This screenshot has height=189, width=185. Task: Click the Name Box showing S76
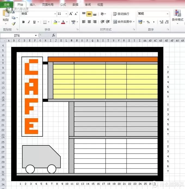click(x=17, y=35)
